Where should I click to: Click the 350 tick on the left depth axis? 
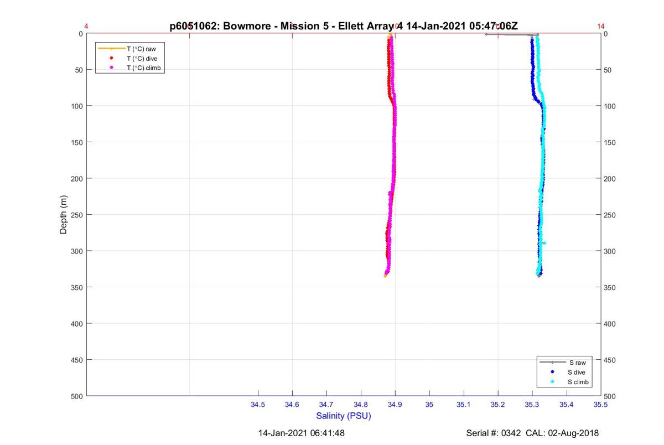76,287
